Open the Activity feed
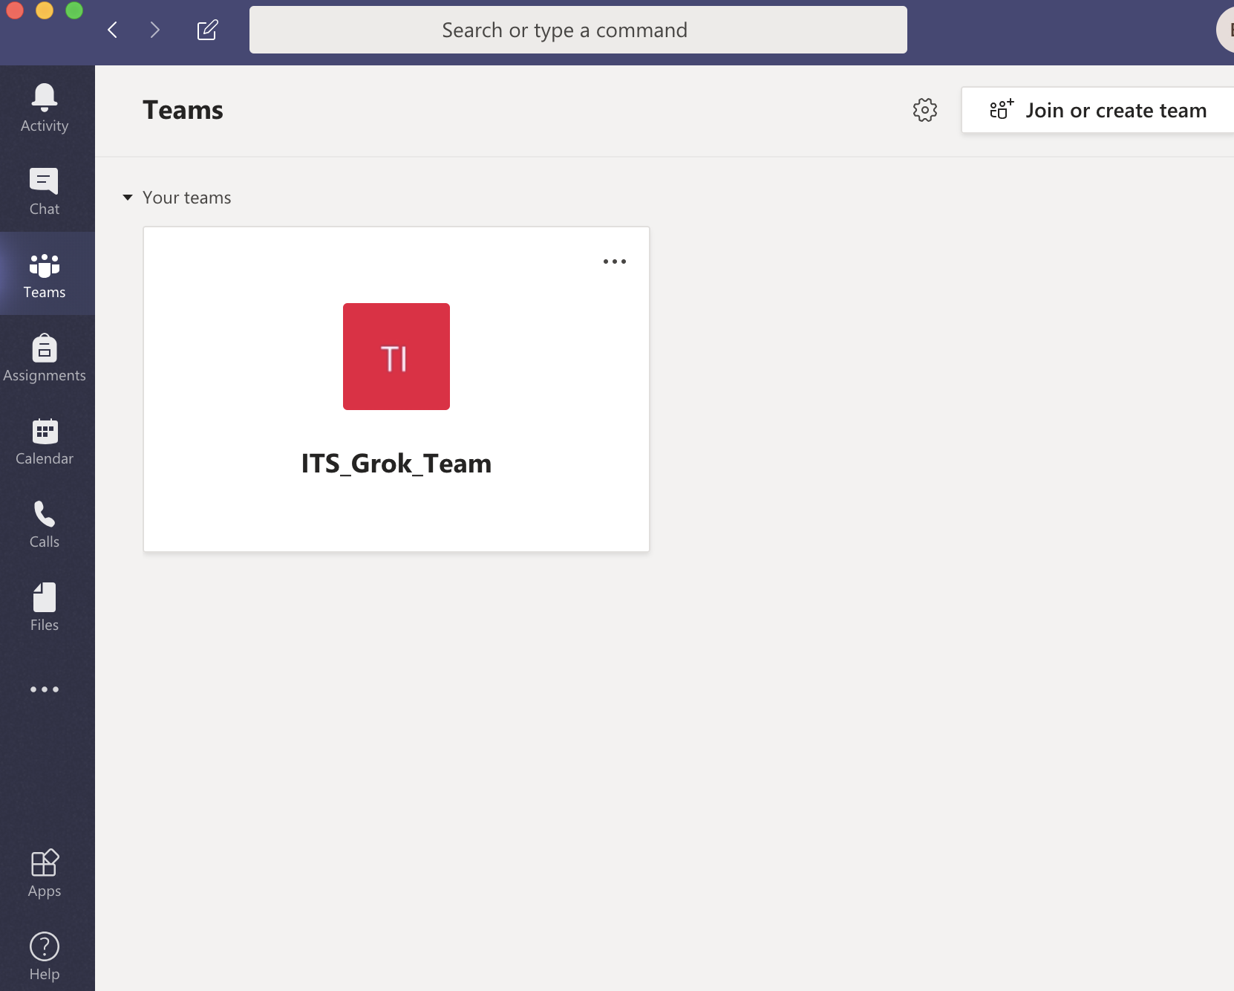Screen dimensions: 1234x991 click(x=45, y=108)
